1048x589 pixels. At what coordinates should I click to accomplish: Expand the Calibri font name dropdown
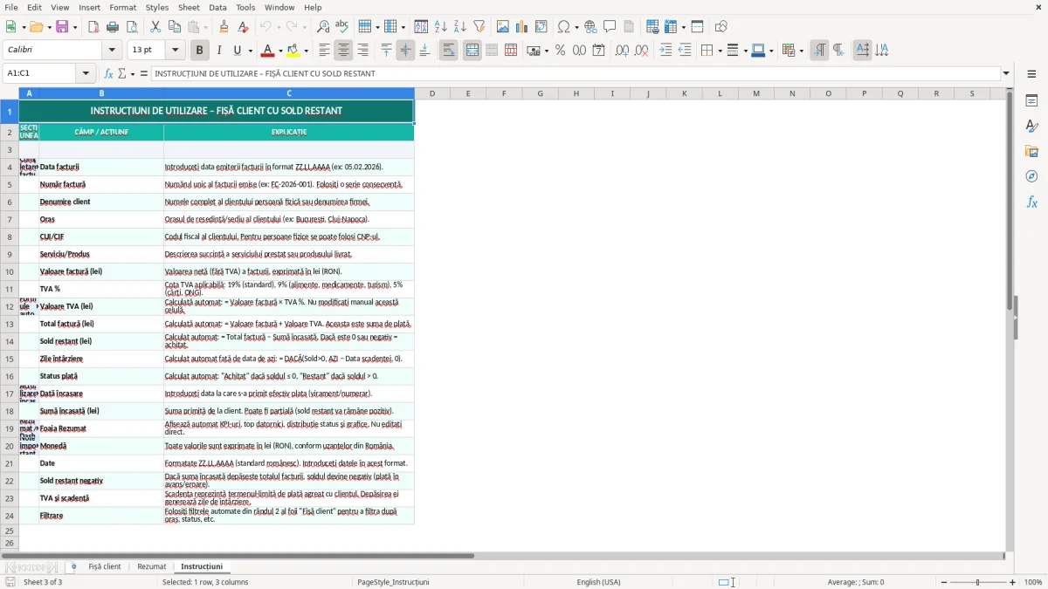112,51
